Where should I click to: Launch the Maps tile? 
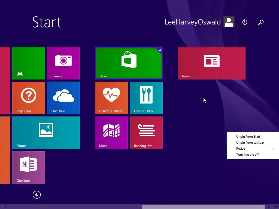tap(111, 133)
